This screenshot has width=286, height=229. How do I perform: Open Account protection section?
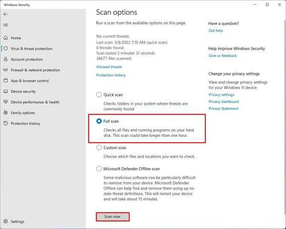[27, 59]
